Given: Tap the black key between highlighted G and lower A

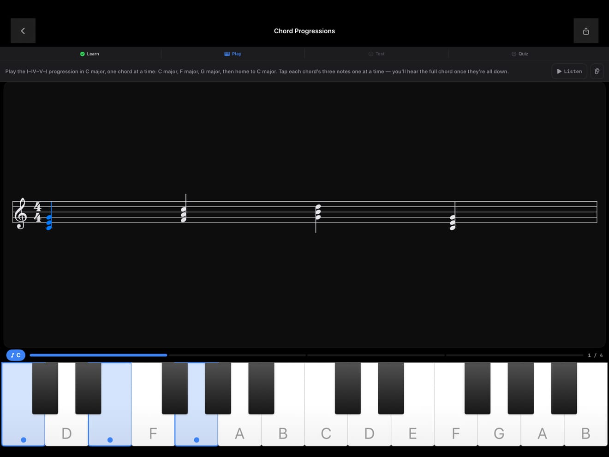Looking at the screenshot, I should click(x=218, y=388).
